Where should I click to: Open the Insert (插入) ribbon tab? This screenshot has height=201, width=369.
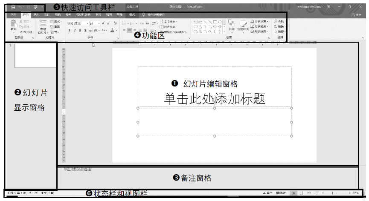[36, 14]
